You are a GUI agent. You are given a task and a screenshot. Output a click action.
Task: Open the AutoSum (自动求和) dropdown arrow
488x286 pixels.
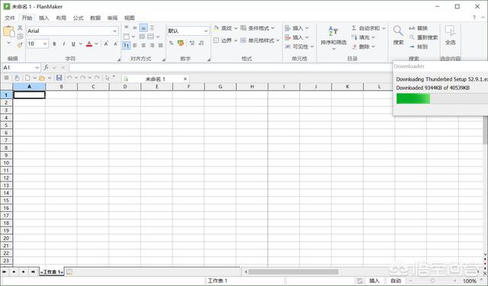coord(384,28)
